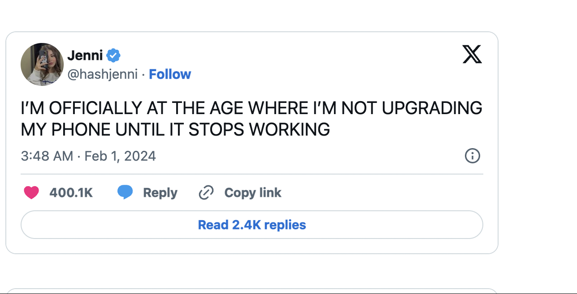This screenshot has height=294, width=577.
Task: Open Read 2.4K replies button
Action: (x=252, y=225)
